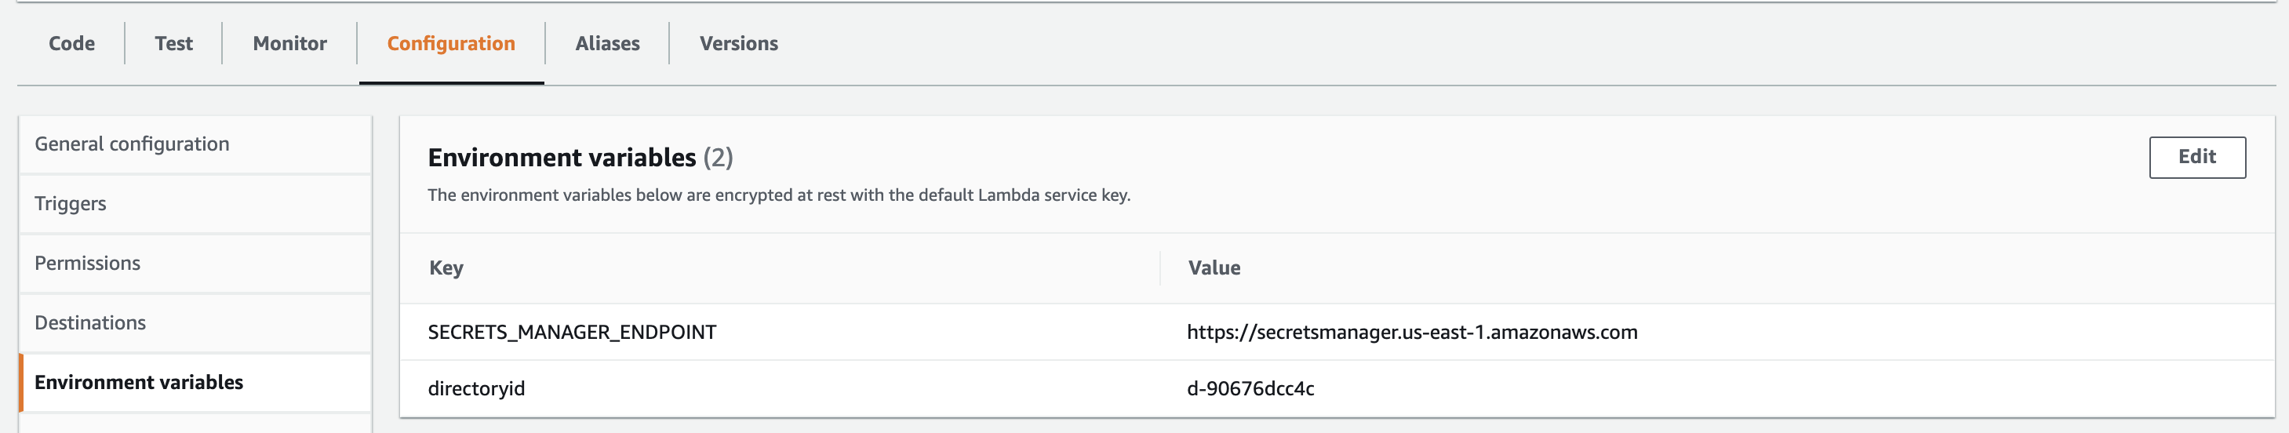This screenshot has width=2289, height=433.
Task: Navigate to Destinations in the sidebar
Action: point(89,322)
